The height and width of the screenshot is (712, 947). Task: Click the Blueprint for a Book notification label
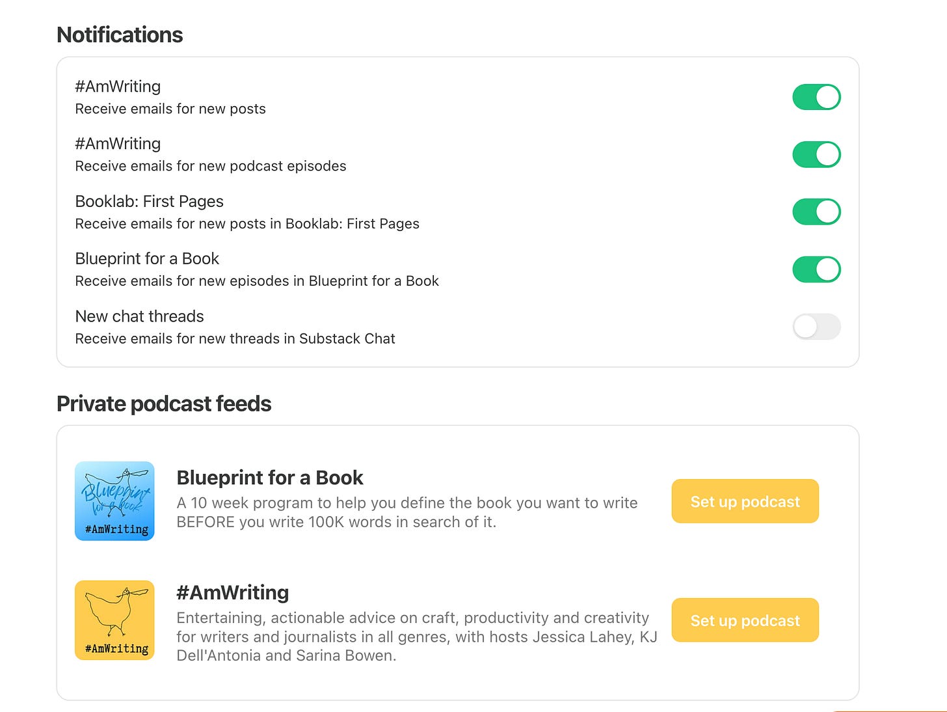pos(148,258)
